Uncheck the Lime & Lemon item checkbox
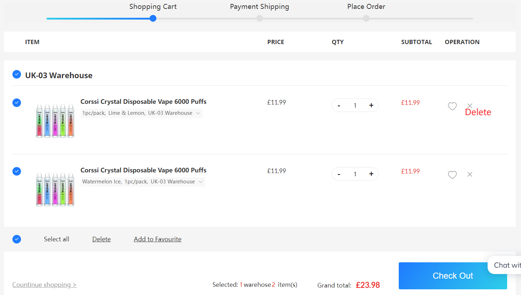Image resolution: width=521 pixels, height=295 pixels. pos(17,103)
